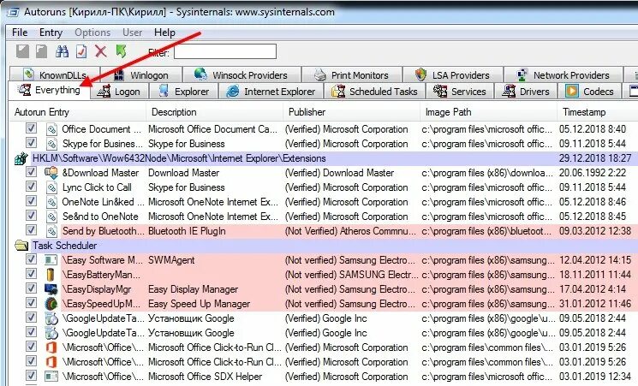This screenshot has height=386, width=638.
Task: Switch to the KnownDLLs tab
Action: [x=55, y=75]
